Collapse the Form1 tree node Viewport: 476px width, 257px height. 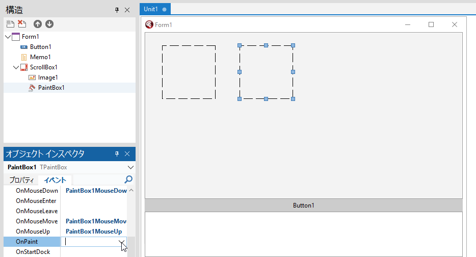7,37
